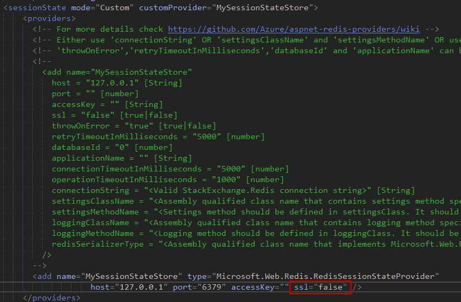Click the applicationName = "" comment line
Screen dimensions: 461x302
(122, 158)
